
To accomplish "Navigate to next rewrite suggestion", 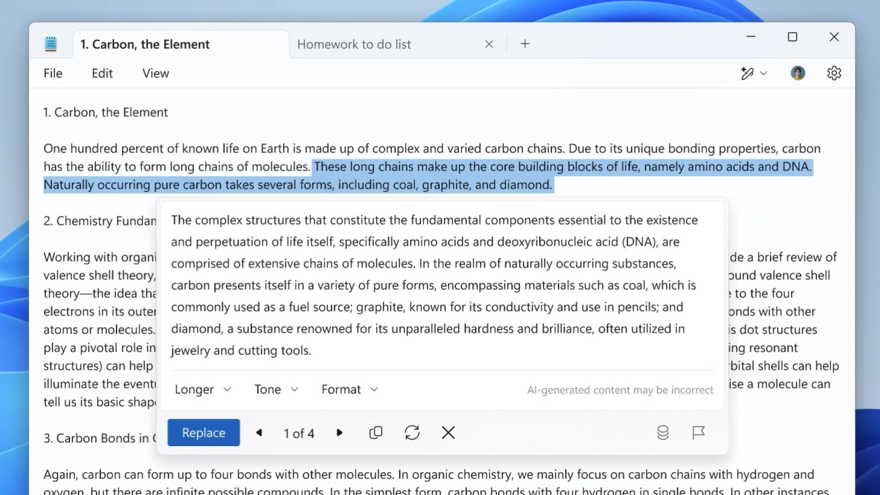I will pyautogui.click(x=338, y=433).
